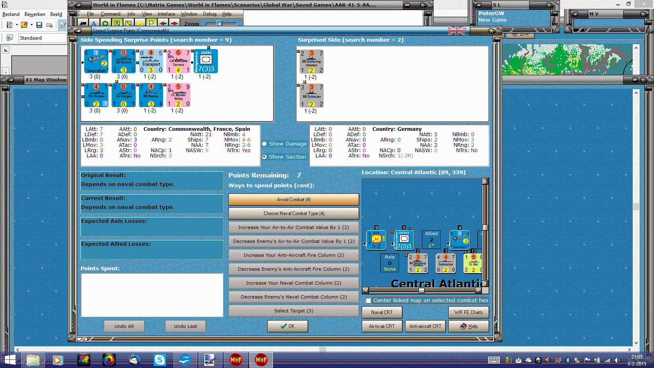Select the Transport ship counter
This screenshot has height=368, width=654.
tap(151, 61)
